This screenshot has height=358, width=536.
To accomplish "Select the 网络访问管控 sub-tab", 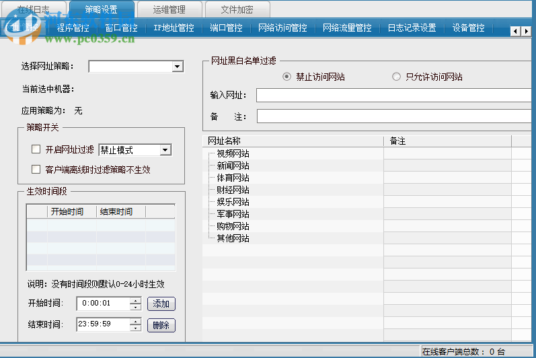I will (282, 28).
